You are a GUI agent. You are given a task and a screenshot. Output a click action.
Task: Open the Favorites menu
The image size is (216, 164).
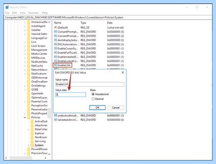(33, 13)
